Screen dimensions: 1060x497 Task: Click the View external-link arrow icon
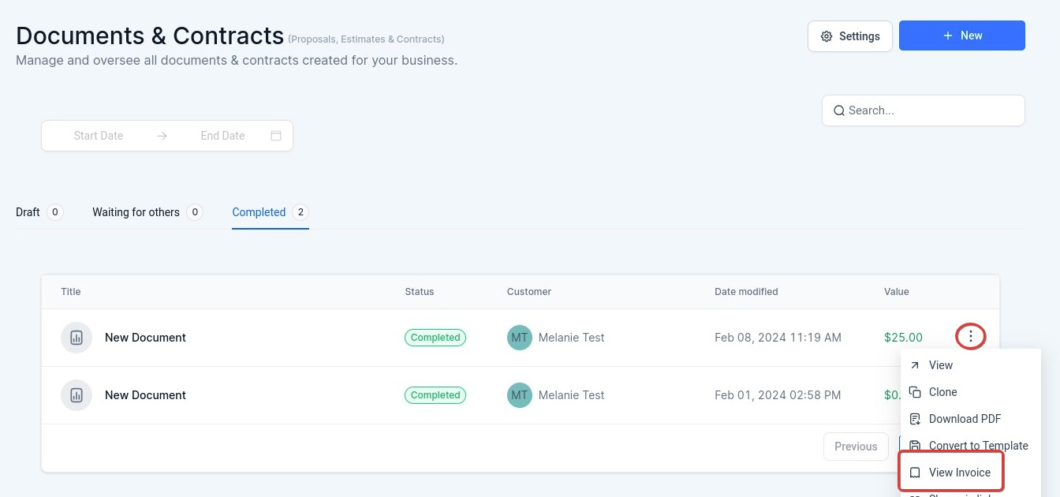[915, 364]
